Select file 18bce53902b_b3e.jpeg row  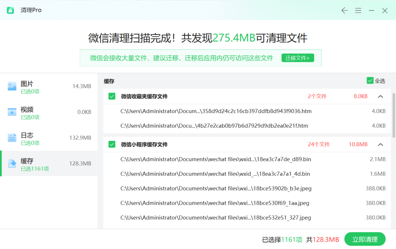247,189
